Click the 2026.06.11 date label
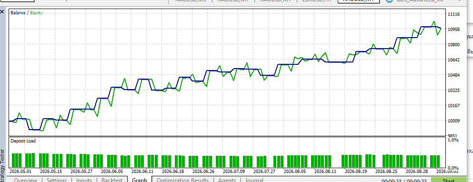This screenshot has width=473, height=182. click(x=142, y=171)
